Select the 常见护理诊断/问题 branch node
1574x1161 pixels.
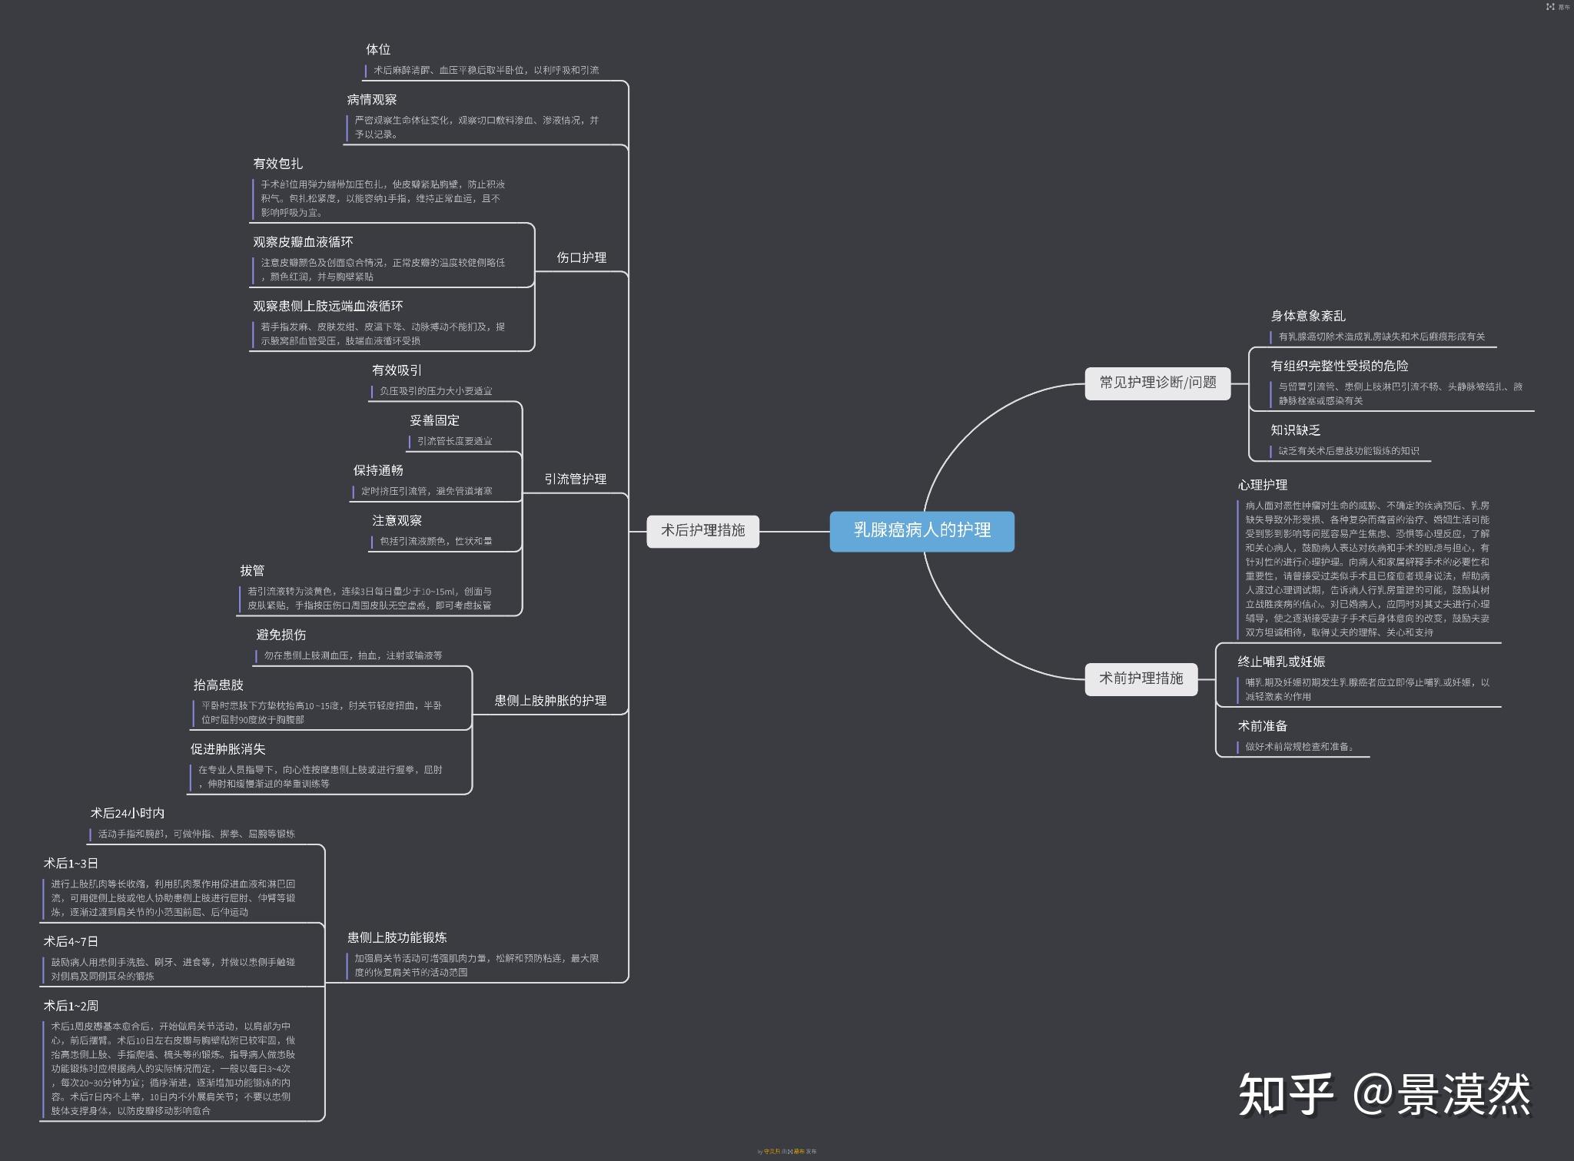[x=1157, y=383]
